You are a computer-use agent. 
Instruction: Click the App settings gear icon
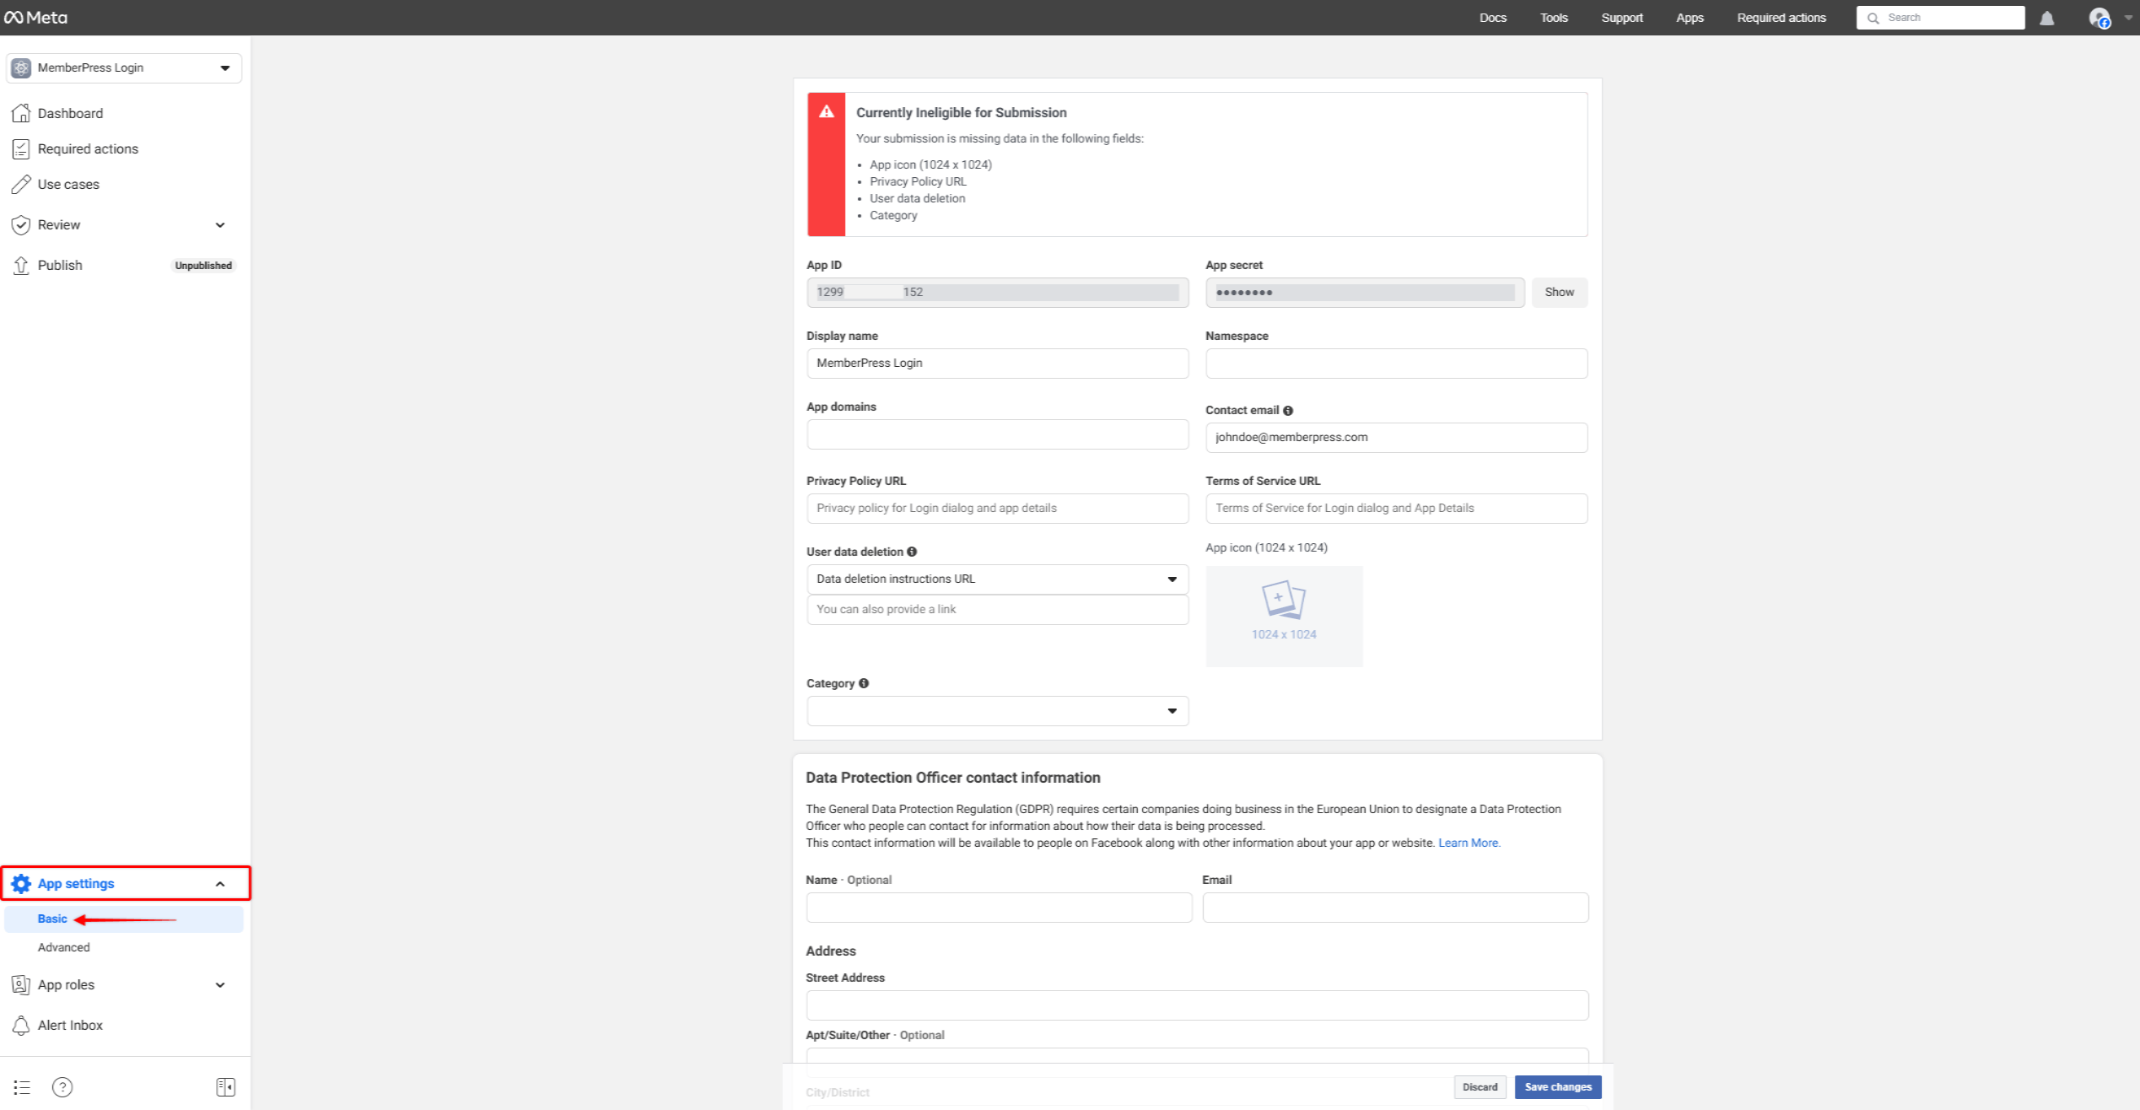pyautogui.click(x=21, y=883)
